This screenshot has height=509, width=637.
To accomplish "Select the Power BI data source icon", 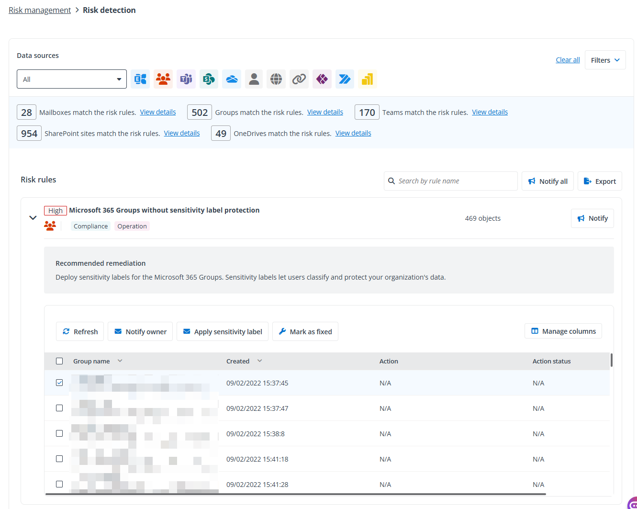I will tap(367, 79).
